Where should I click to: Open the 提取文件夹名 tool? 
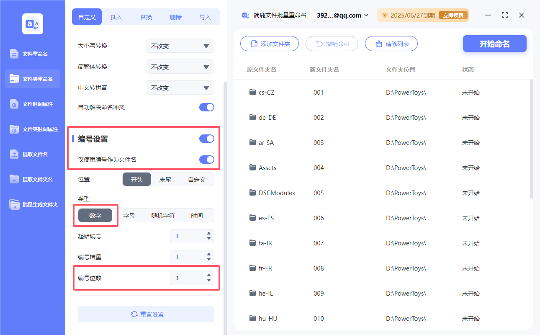pyautogui.click(x=32, y=179)
